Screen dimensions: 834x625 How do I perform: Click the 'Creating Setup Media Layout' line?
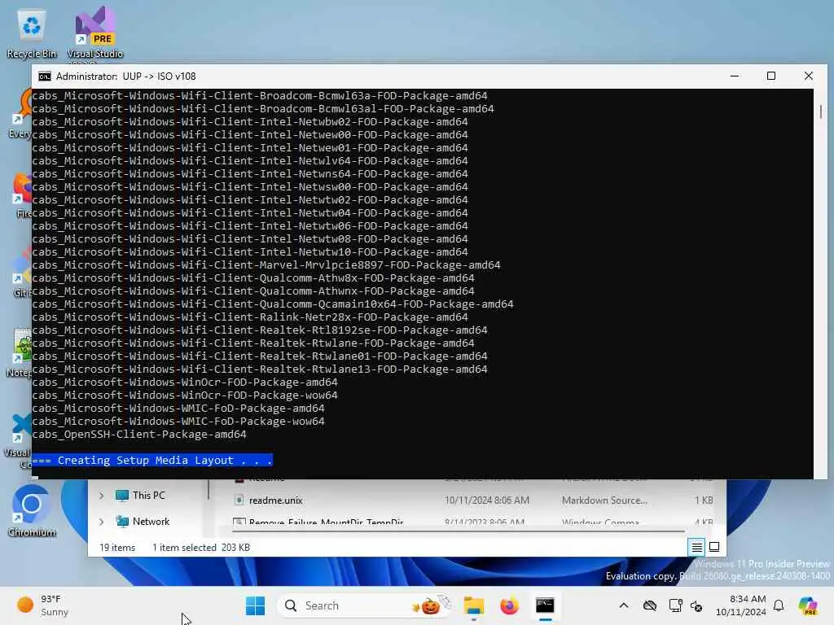pos(152,461)
